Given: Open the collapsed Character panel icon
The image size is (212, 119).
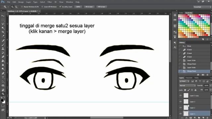Looking at the screenshot, I should point(175,47).
